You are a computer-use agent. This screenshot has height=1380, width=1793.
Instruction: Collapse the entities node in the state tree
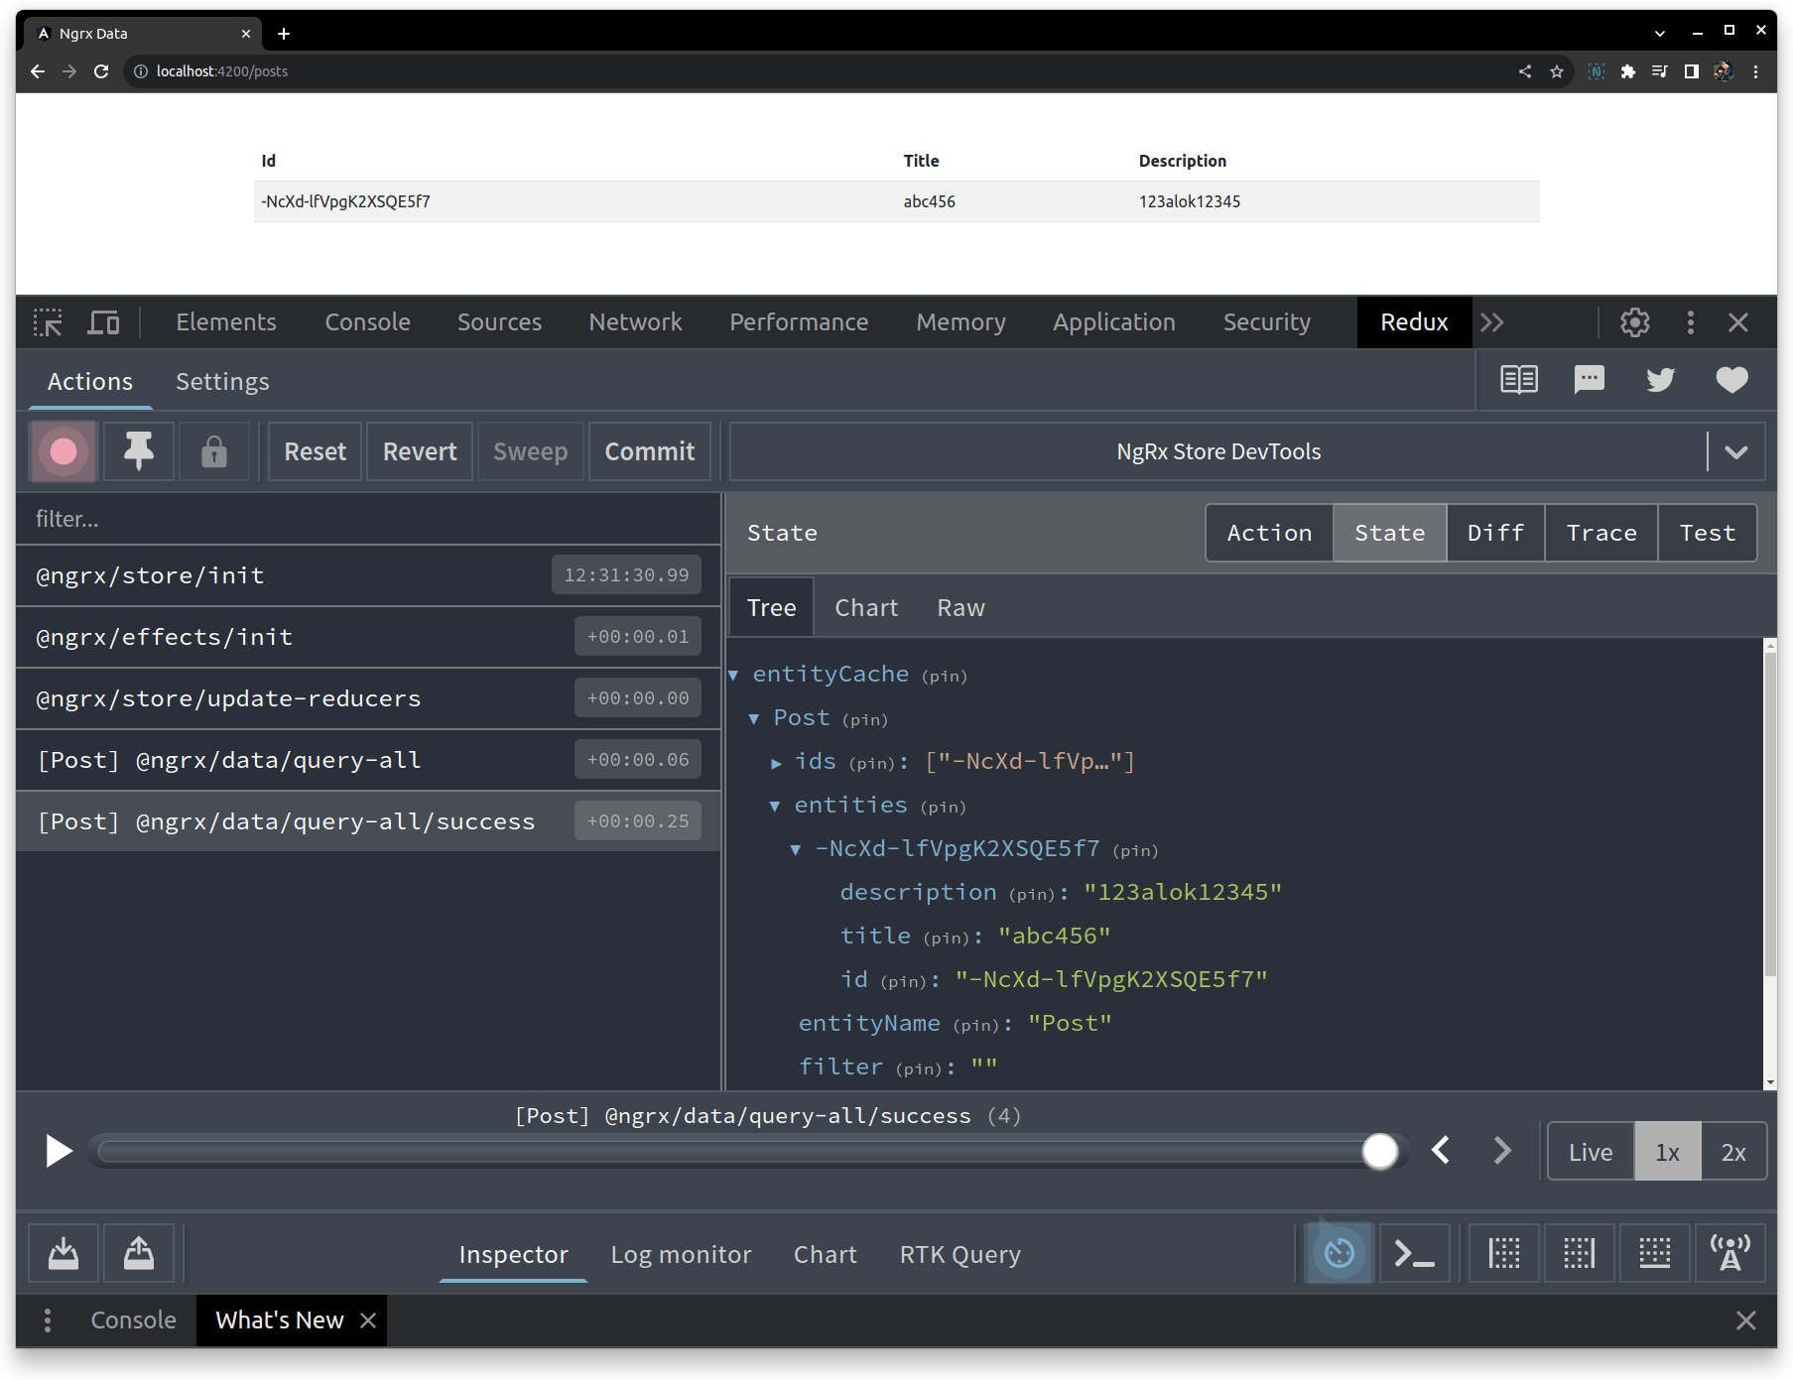[776, 806]
